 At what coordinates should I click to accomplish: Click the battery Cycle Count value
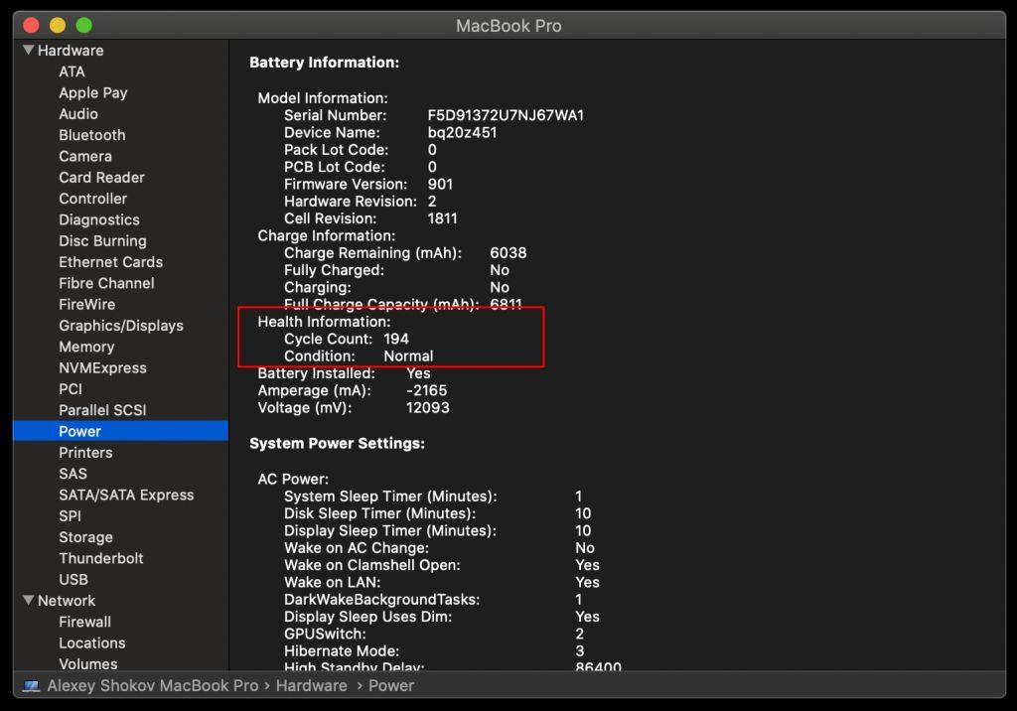point(396,339)
